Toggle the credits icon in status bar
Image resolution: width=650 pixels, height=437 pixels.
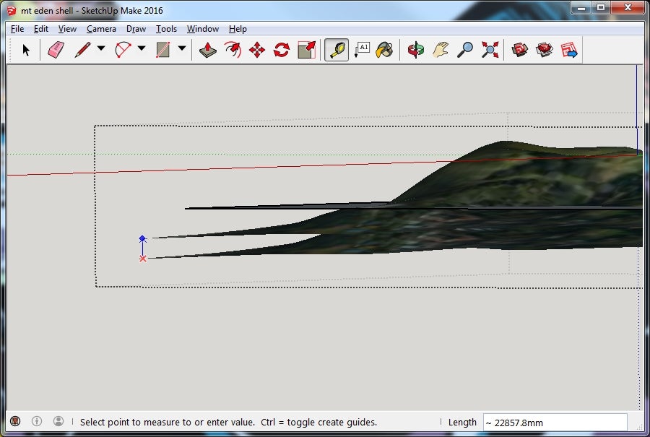[37, 421]
